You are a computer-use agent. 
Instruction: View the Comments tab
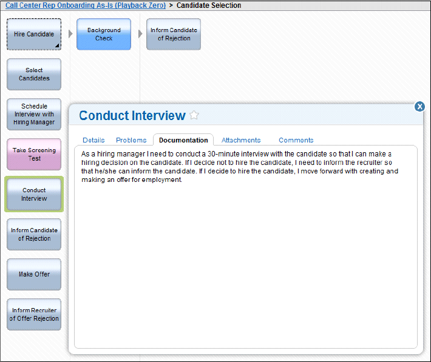pyautogui.click(x=296, y=140)
